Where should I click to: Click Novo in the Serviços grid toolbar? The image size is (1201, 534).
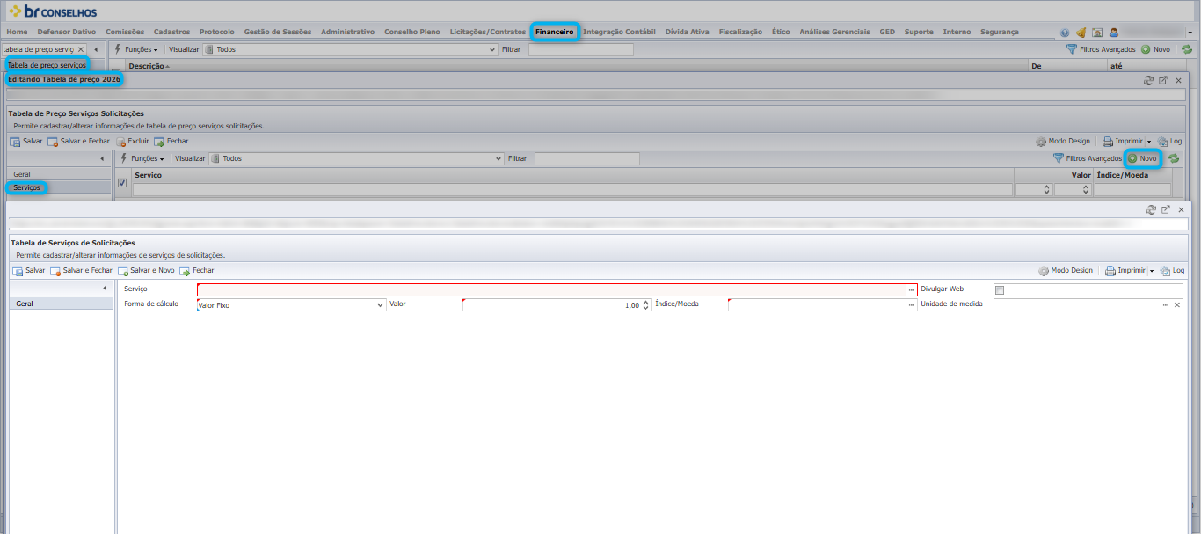point(1142,158)
